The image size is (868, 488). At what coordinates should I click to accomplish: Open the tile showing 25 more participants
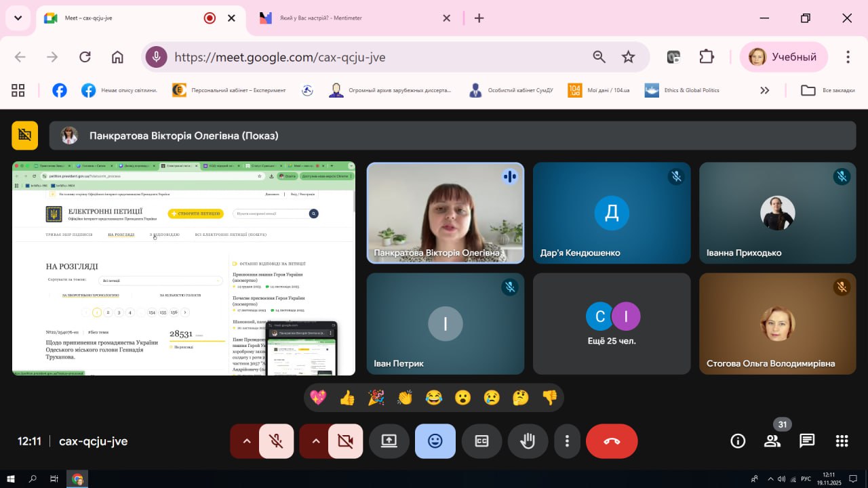(x=612, y=323)
